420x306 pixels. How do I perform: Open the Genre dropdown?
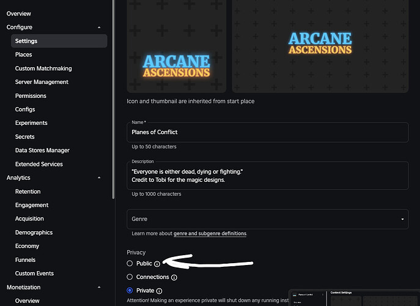point(267,219)
